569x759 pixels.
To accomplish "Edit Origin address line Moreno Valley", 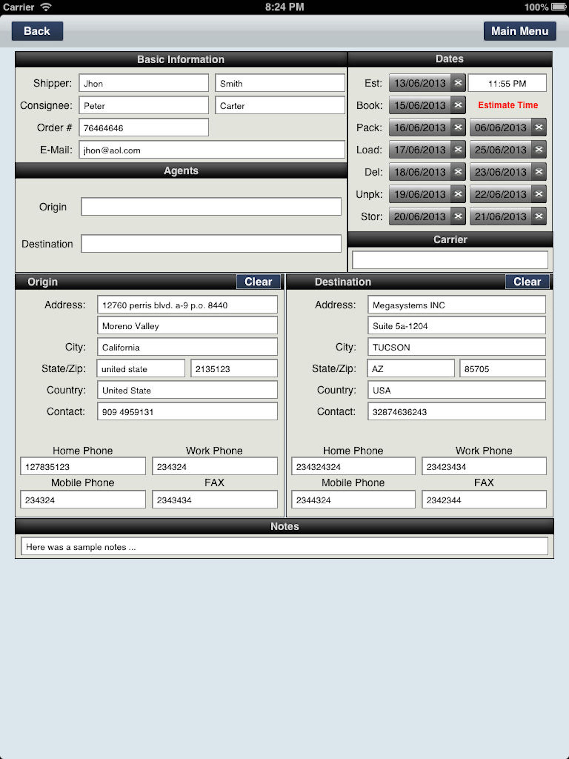I will [x=187, y=325].
